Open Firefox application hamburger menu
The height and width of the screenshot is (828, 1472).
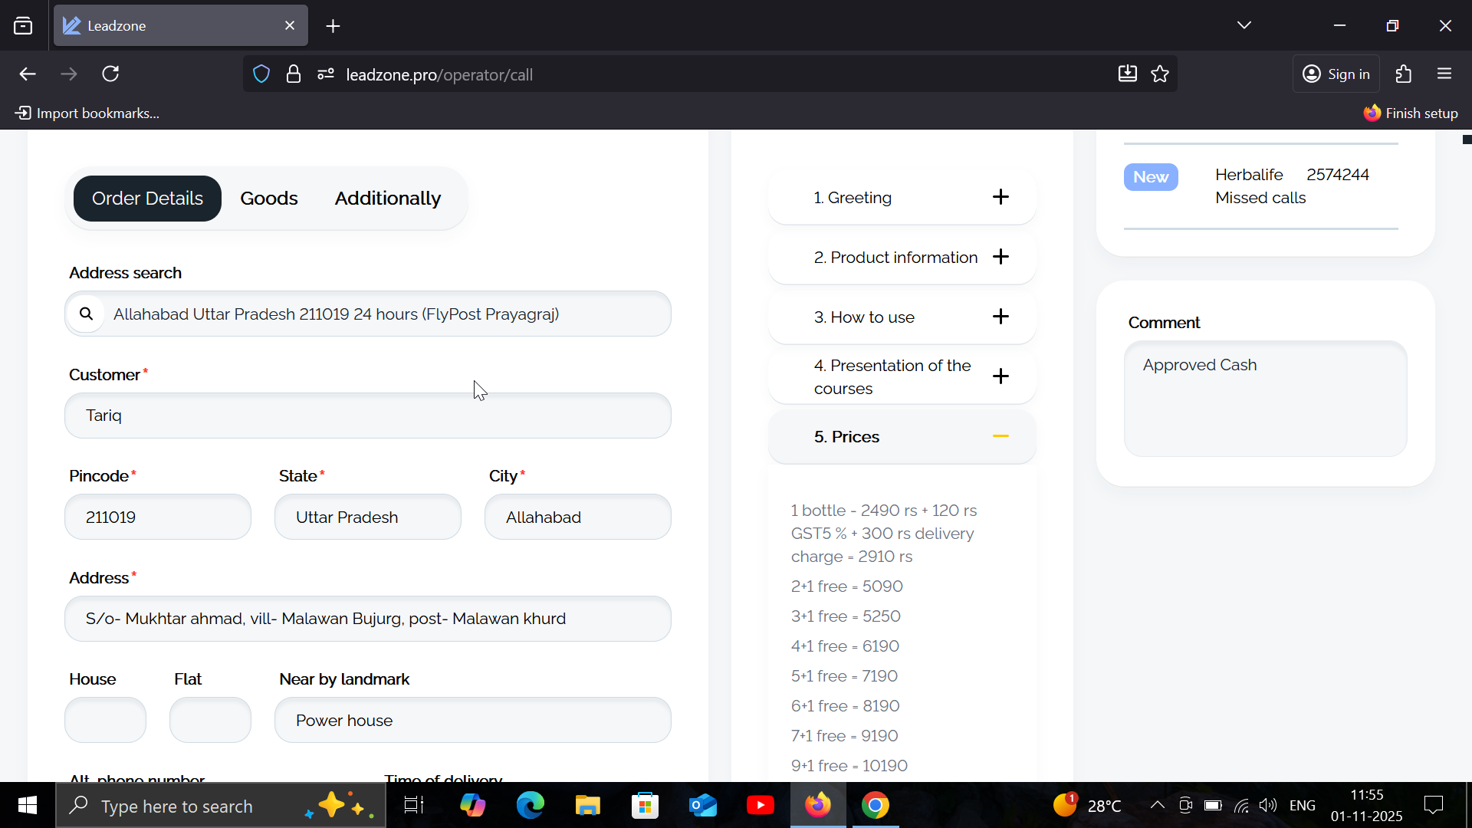point(1444,74)
